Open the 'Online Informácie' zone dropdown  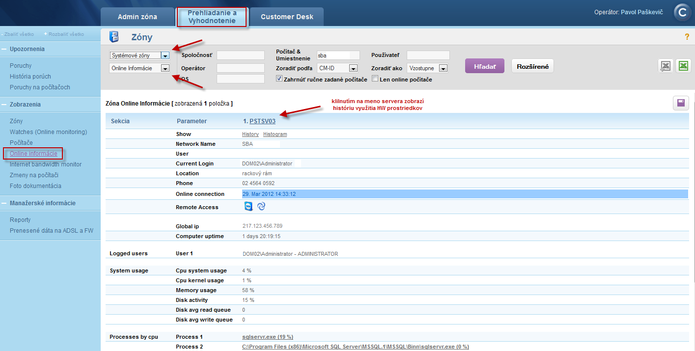[139, 68]
